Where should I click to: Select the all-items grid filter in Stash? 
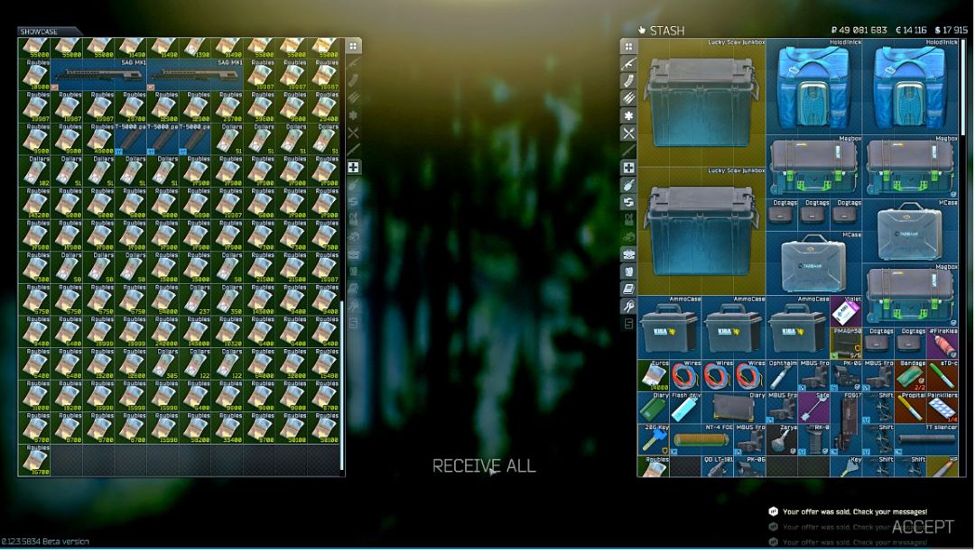(628, 47)
